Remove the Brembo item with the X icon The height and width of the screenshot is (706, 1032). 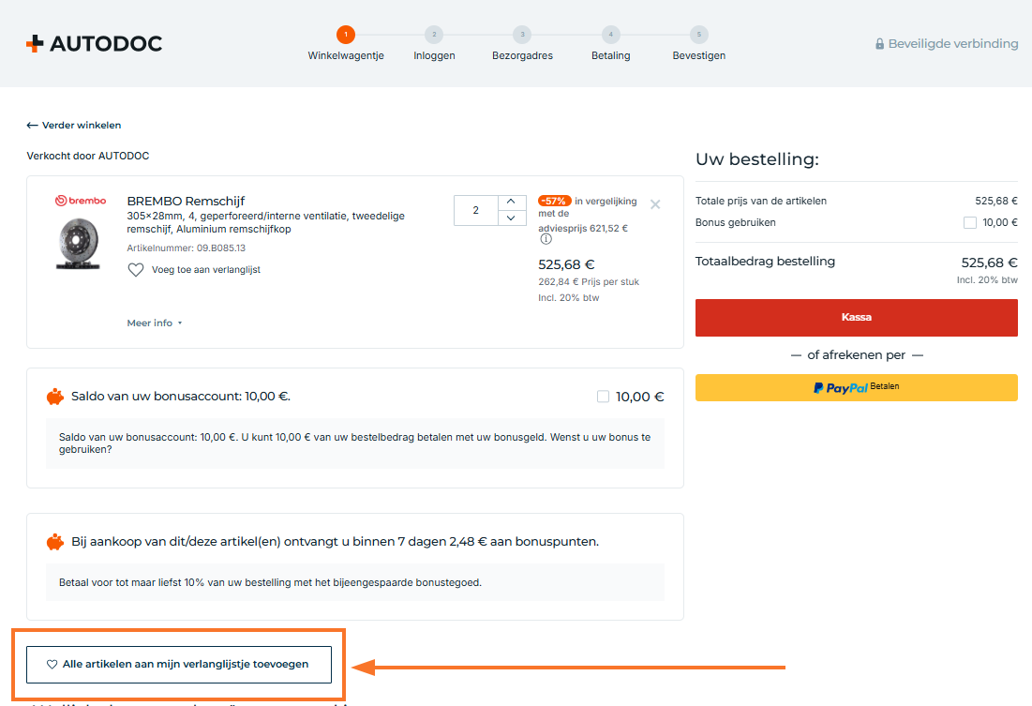click(655, 204)
